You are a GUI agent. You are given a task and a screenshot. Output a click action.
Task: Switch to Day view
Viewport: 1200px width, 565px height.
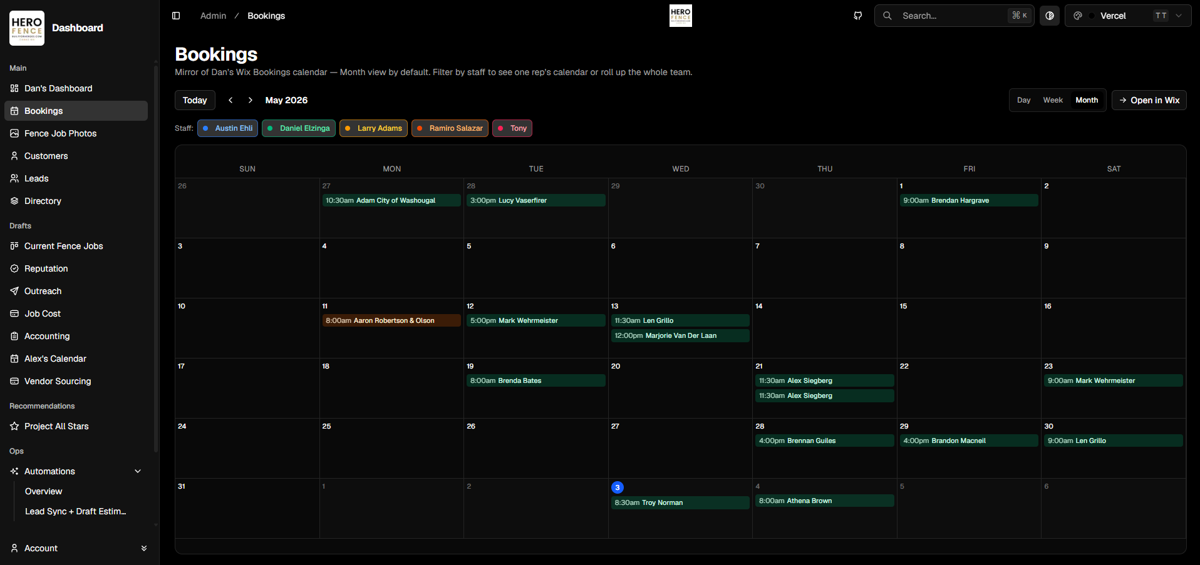click(x=1024, y=100)
